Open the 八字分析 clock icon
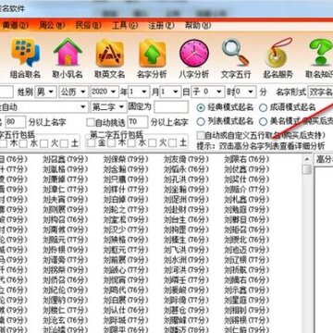 tap(194, 58)
